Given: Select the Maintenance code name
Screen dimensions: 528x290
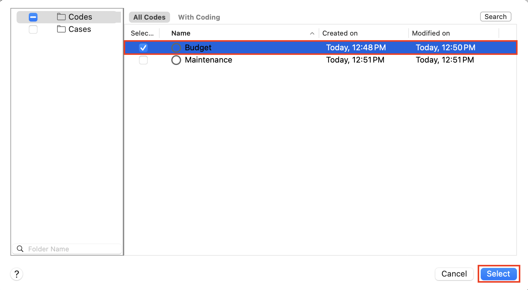Looking at the screenshot, I should tap(208, 60).
